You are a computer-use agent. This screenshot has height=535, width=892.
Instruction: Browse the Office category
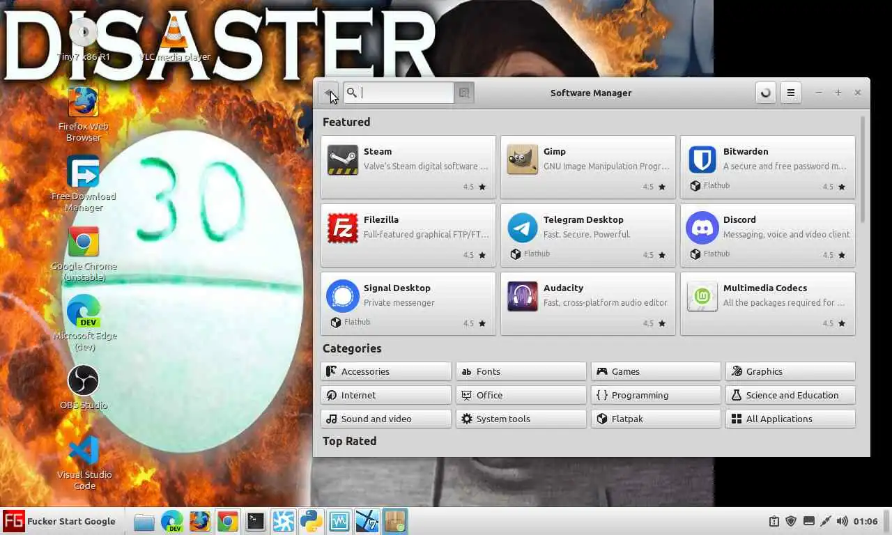tap(521, 395)
